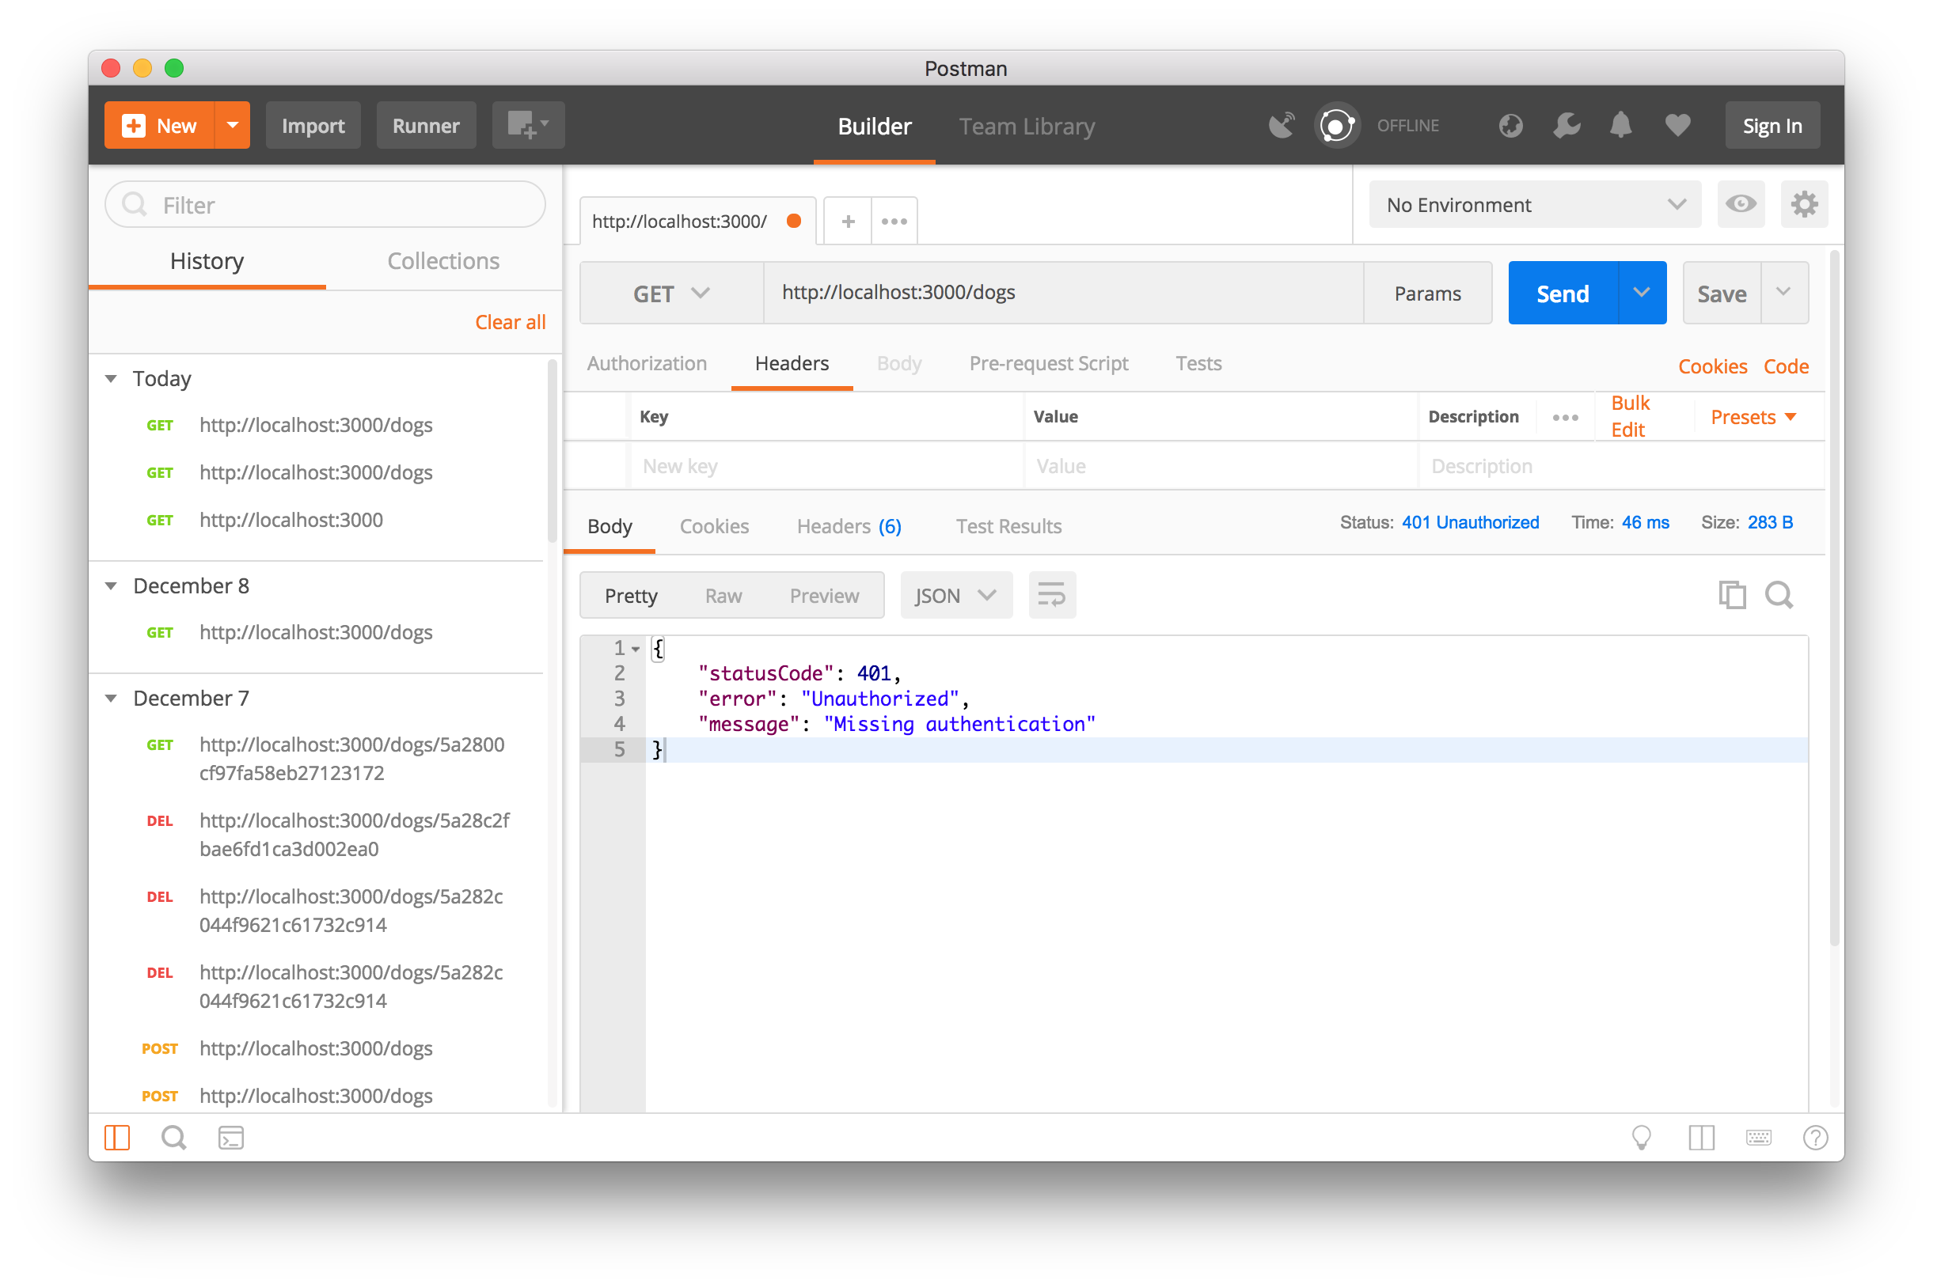Click the sidebar history scrollbar

pos(553,452)
